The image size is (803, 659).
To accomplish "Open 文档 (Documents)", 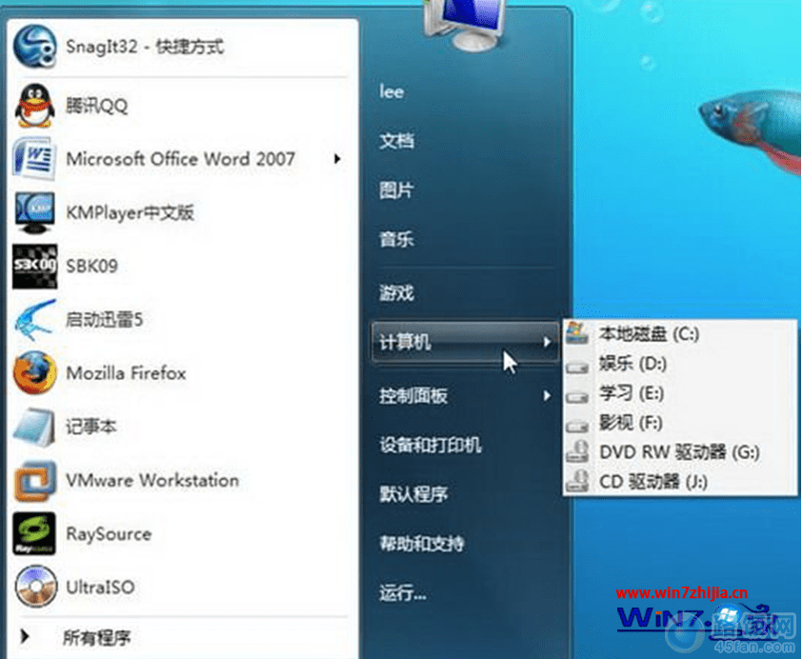I will point(397,140).
